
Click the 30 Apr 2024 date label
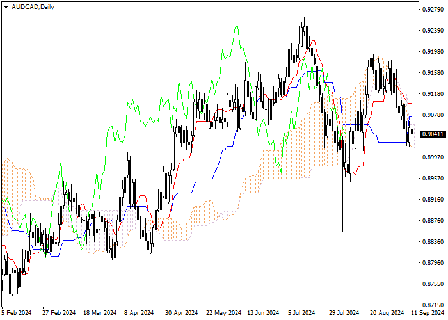point(182,313)
